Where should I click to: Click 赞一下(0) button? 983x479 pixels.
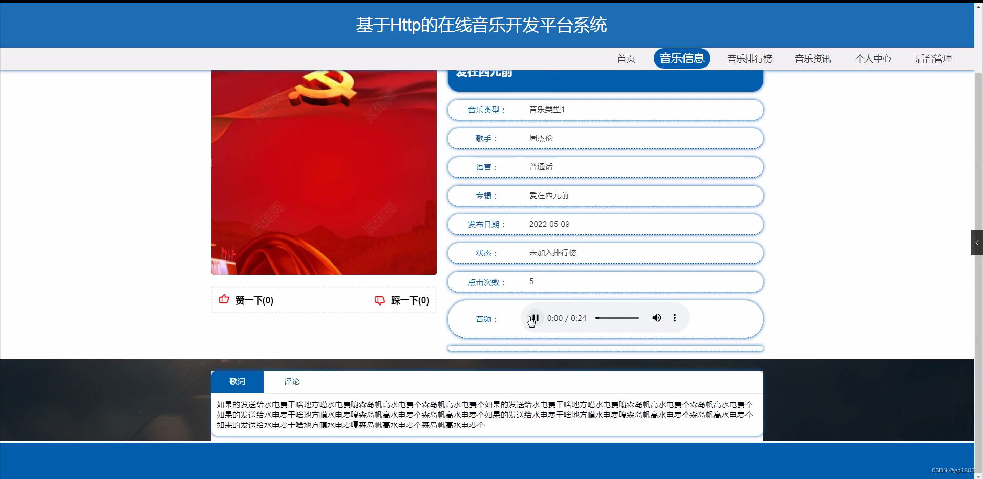pyautogui.click(x=247, y=300)
